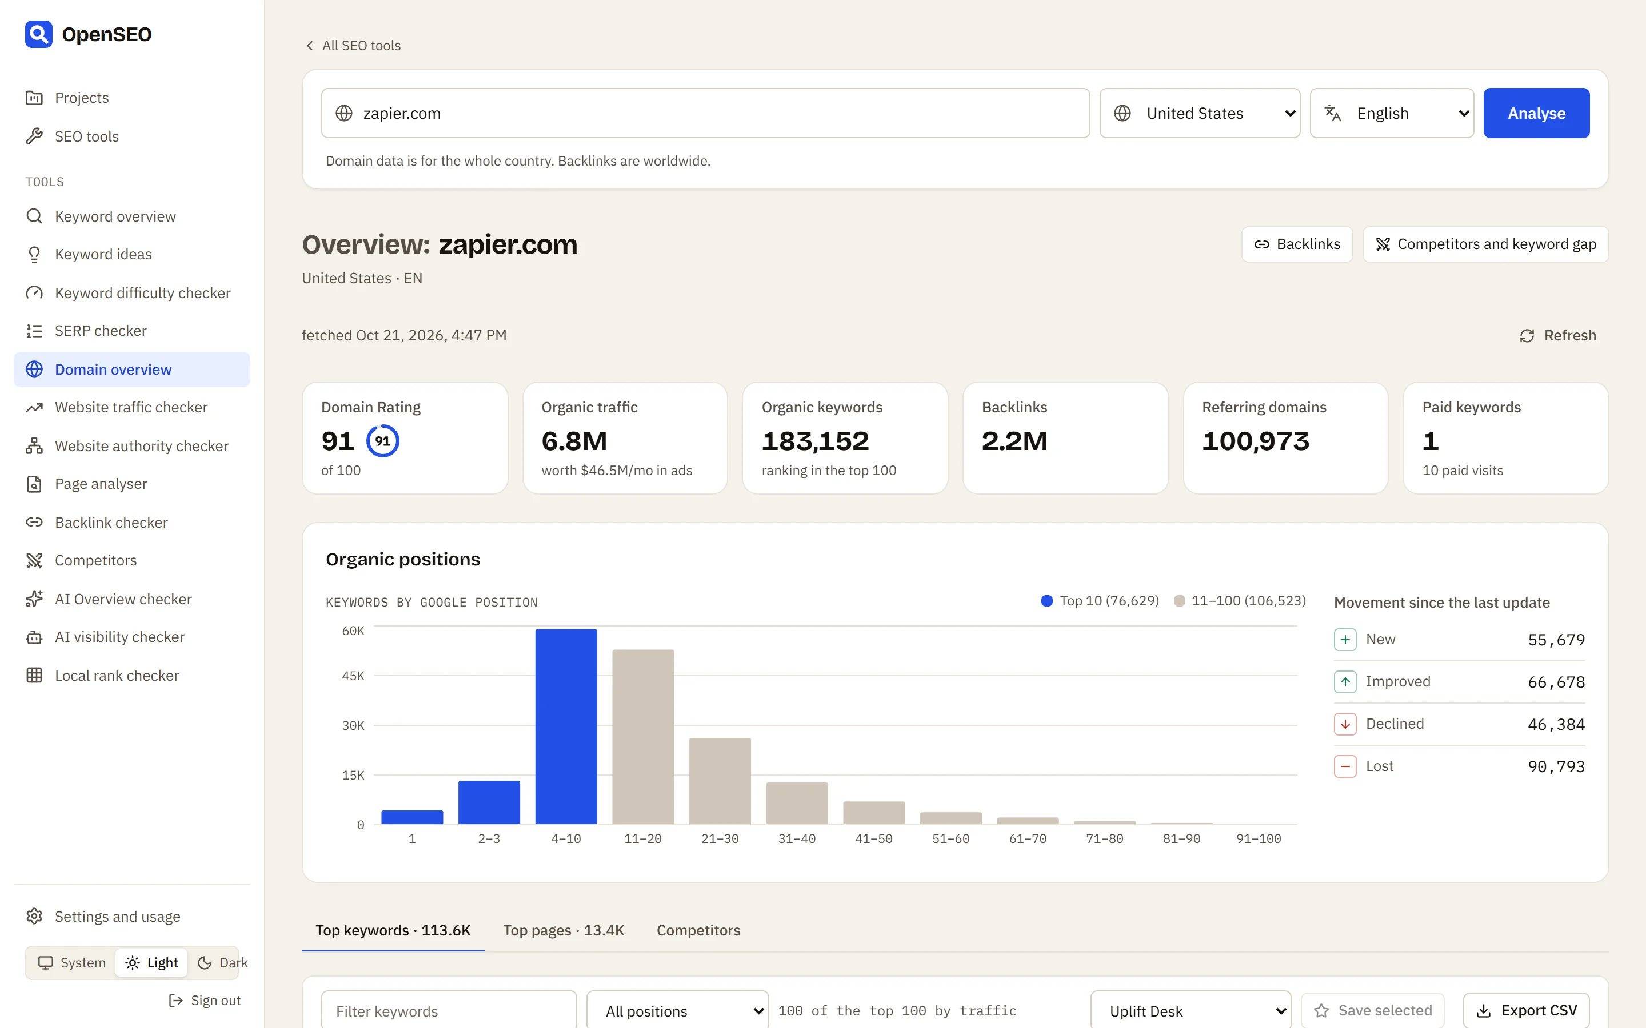Click Save selected button

pos(1373,1010)
